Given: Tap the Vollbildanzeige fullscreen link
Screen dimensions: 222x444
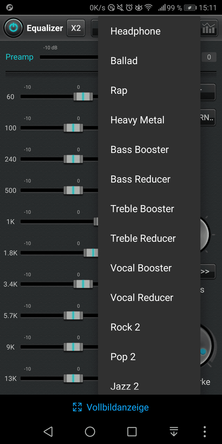Looking at the screenshot, I should (x=111, y=407).
